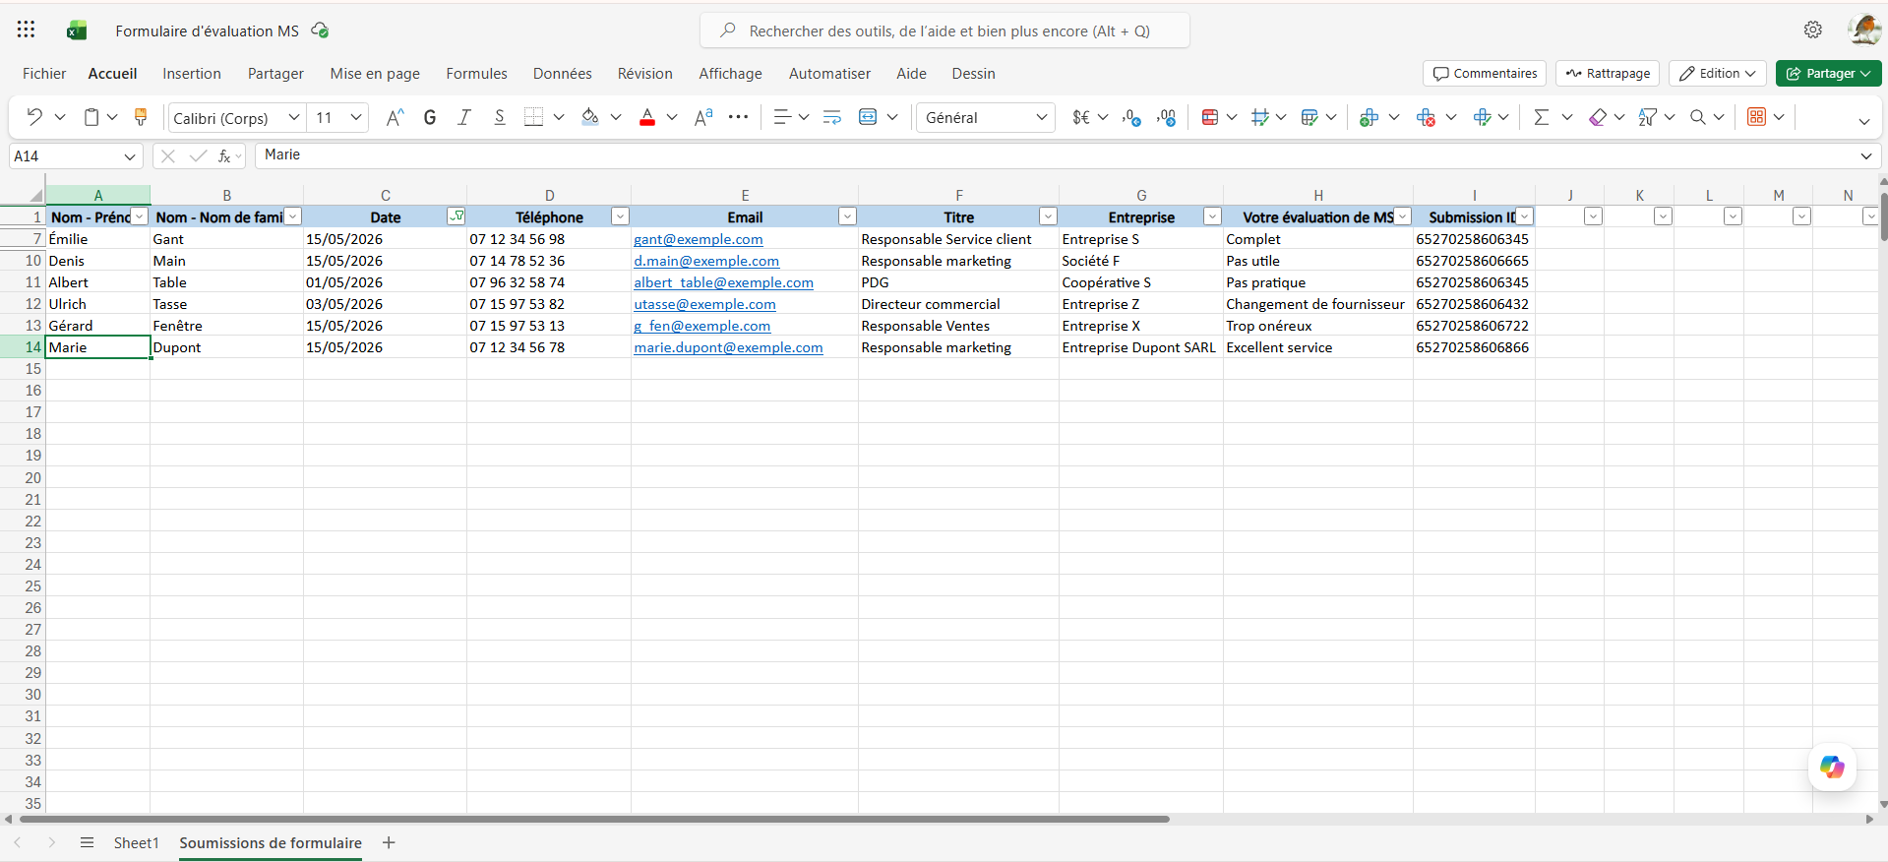Toggle bold (G) formatting
The image size is (1888, 862).
tap(430, 117)
